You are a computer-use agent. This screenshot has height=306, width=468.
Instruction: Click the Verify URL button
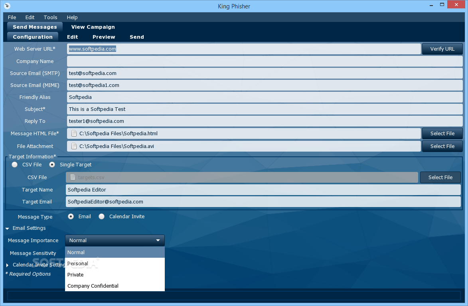click(x=442, y=49)
